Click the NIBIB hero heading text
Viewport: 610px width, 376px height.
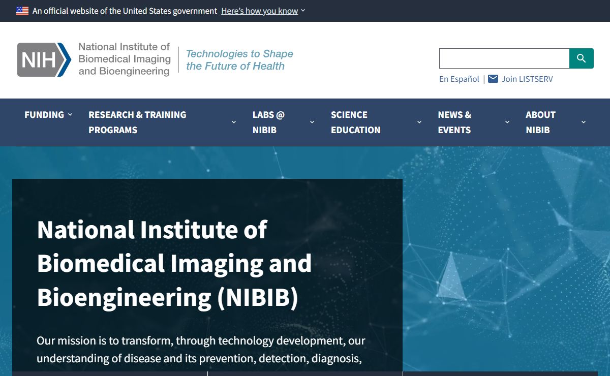click(x=174, y=264)
